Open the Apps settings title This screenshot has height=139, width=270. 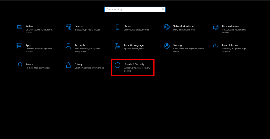[28, 45]
